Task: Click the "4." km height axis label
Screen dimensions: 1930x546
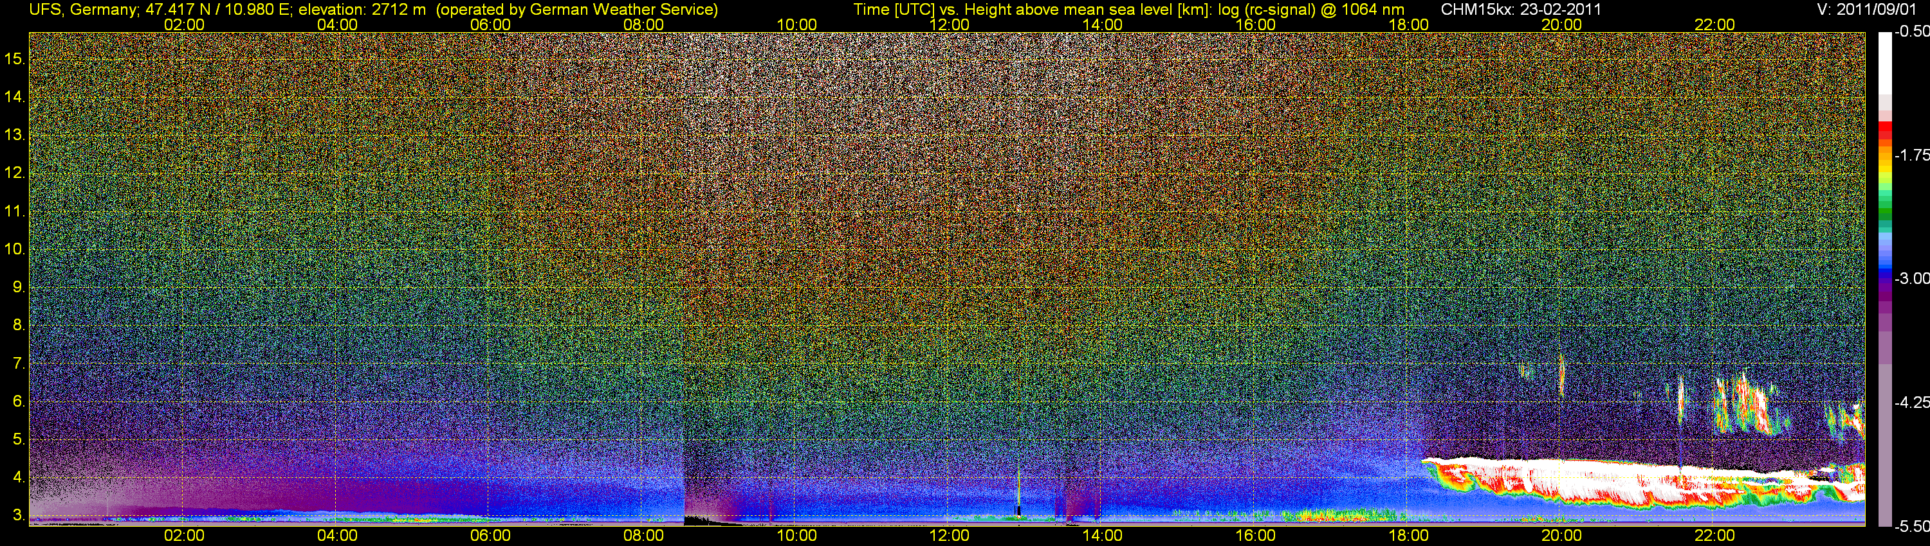Action: coord(19,478)
